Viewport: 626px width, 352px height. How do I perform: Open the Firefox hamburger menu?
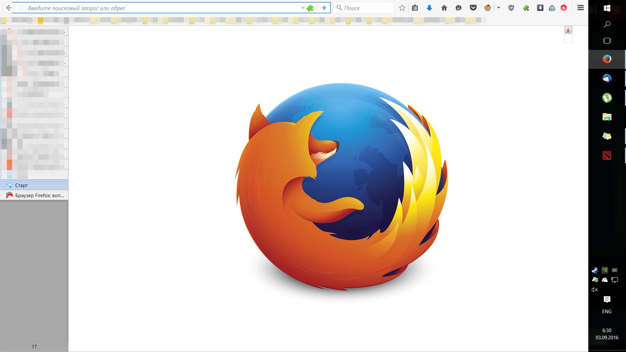click(x=580, y=8)
